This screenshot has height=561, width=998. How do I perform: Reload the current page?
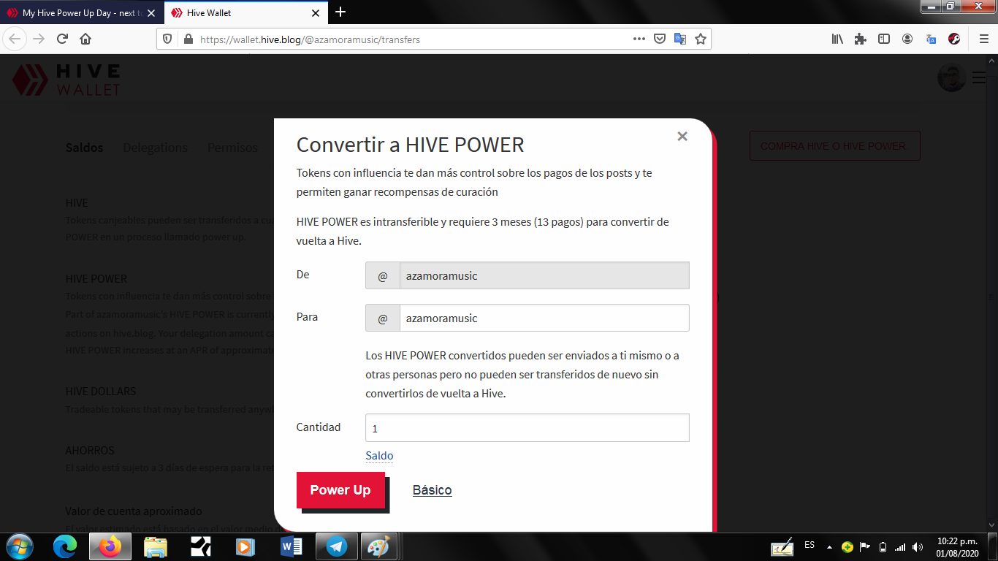click(62, 39)
